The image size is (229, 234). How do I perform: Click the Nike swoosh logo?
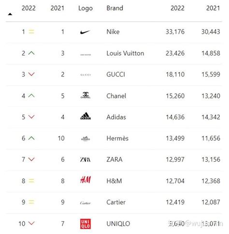click(85, 32)
